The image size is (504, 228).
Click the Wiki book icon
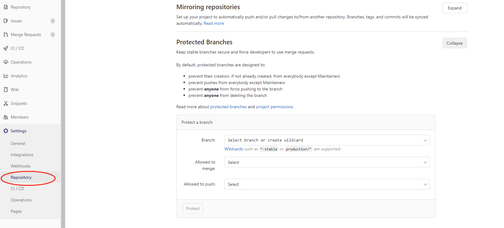point(6,90)
